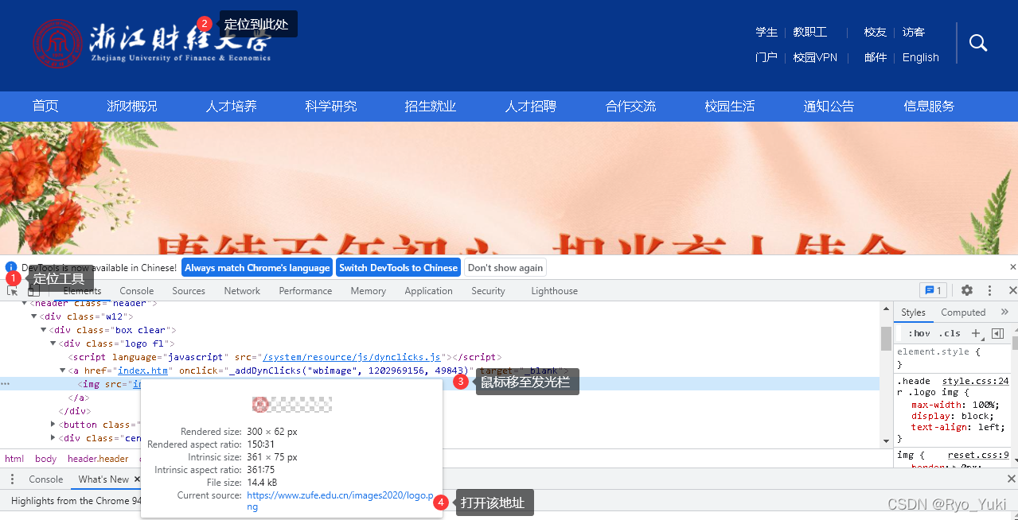Click the ellipsis on the selected img row
1018x520 pixels.
click(6, 384)
